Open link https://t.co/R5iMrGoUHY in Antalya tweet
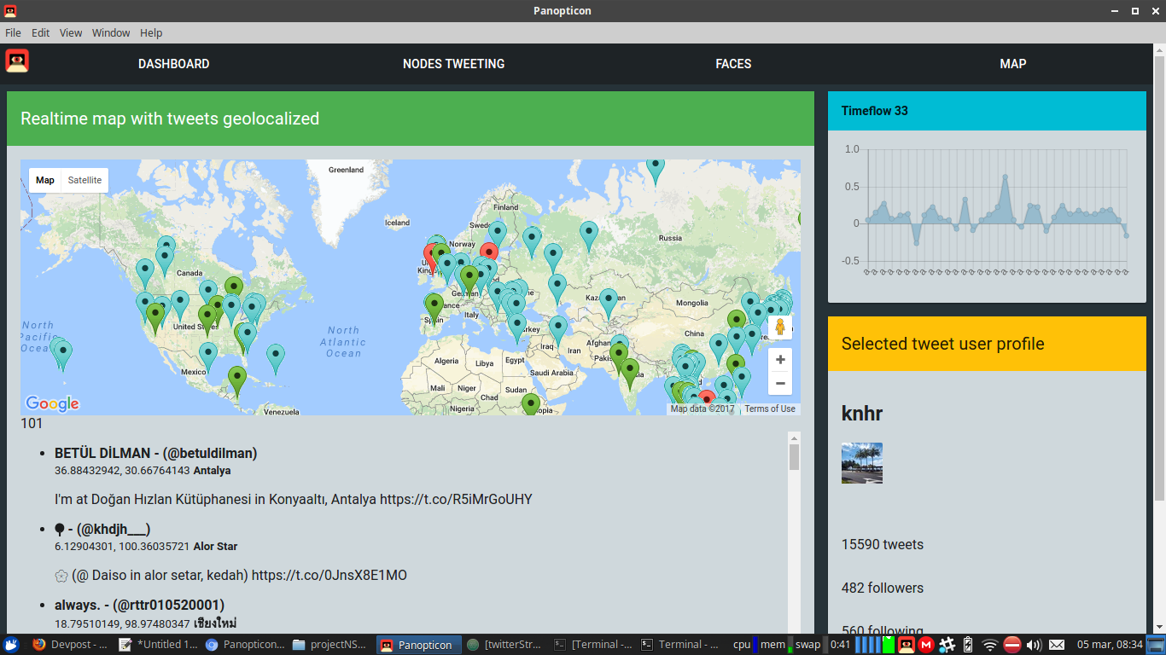Screen dimensions: 1166x655 [x=456, y=499]
